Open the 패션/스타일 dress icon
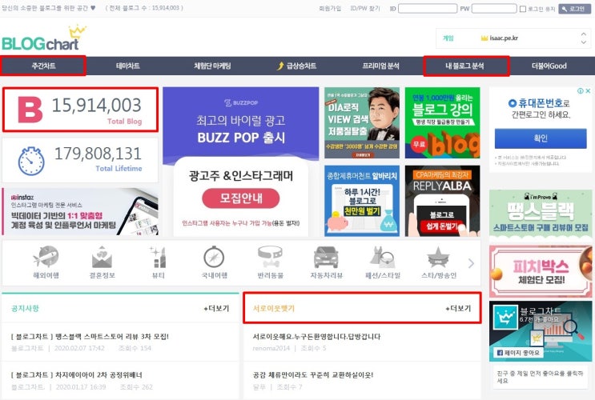Screen dimensions: 595x400 pos(383,257)
